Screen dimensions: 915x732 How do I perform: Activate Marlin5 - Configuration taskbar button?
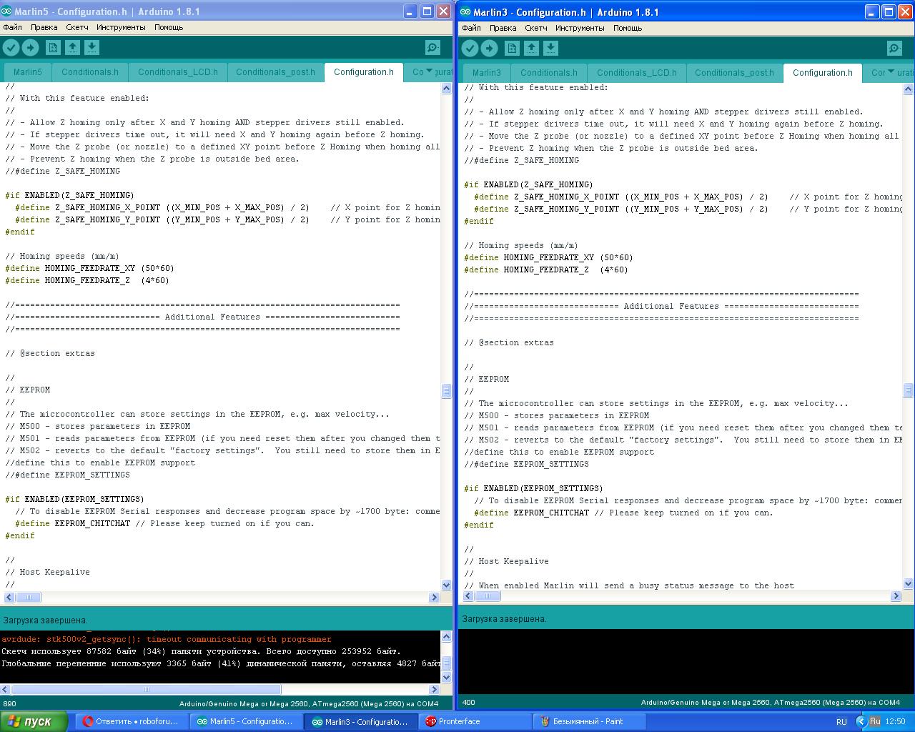[246, 721]
